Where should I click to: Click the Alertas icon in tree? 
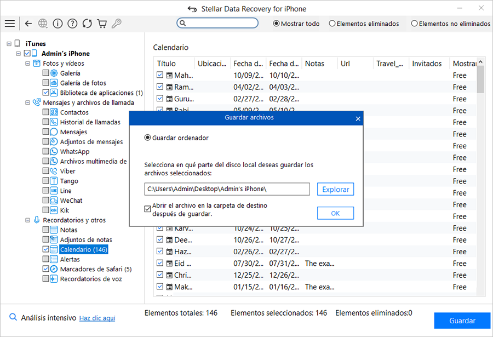[54, 259]
